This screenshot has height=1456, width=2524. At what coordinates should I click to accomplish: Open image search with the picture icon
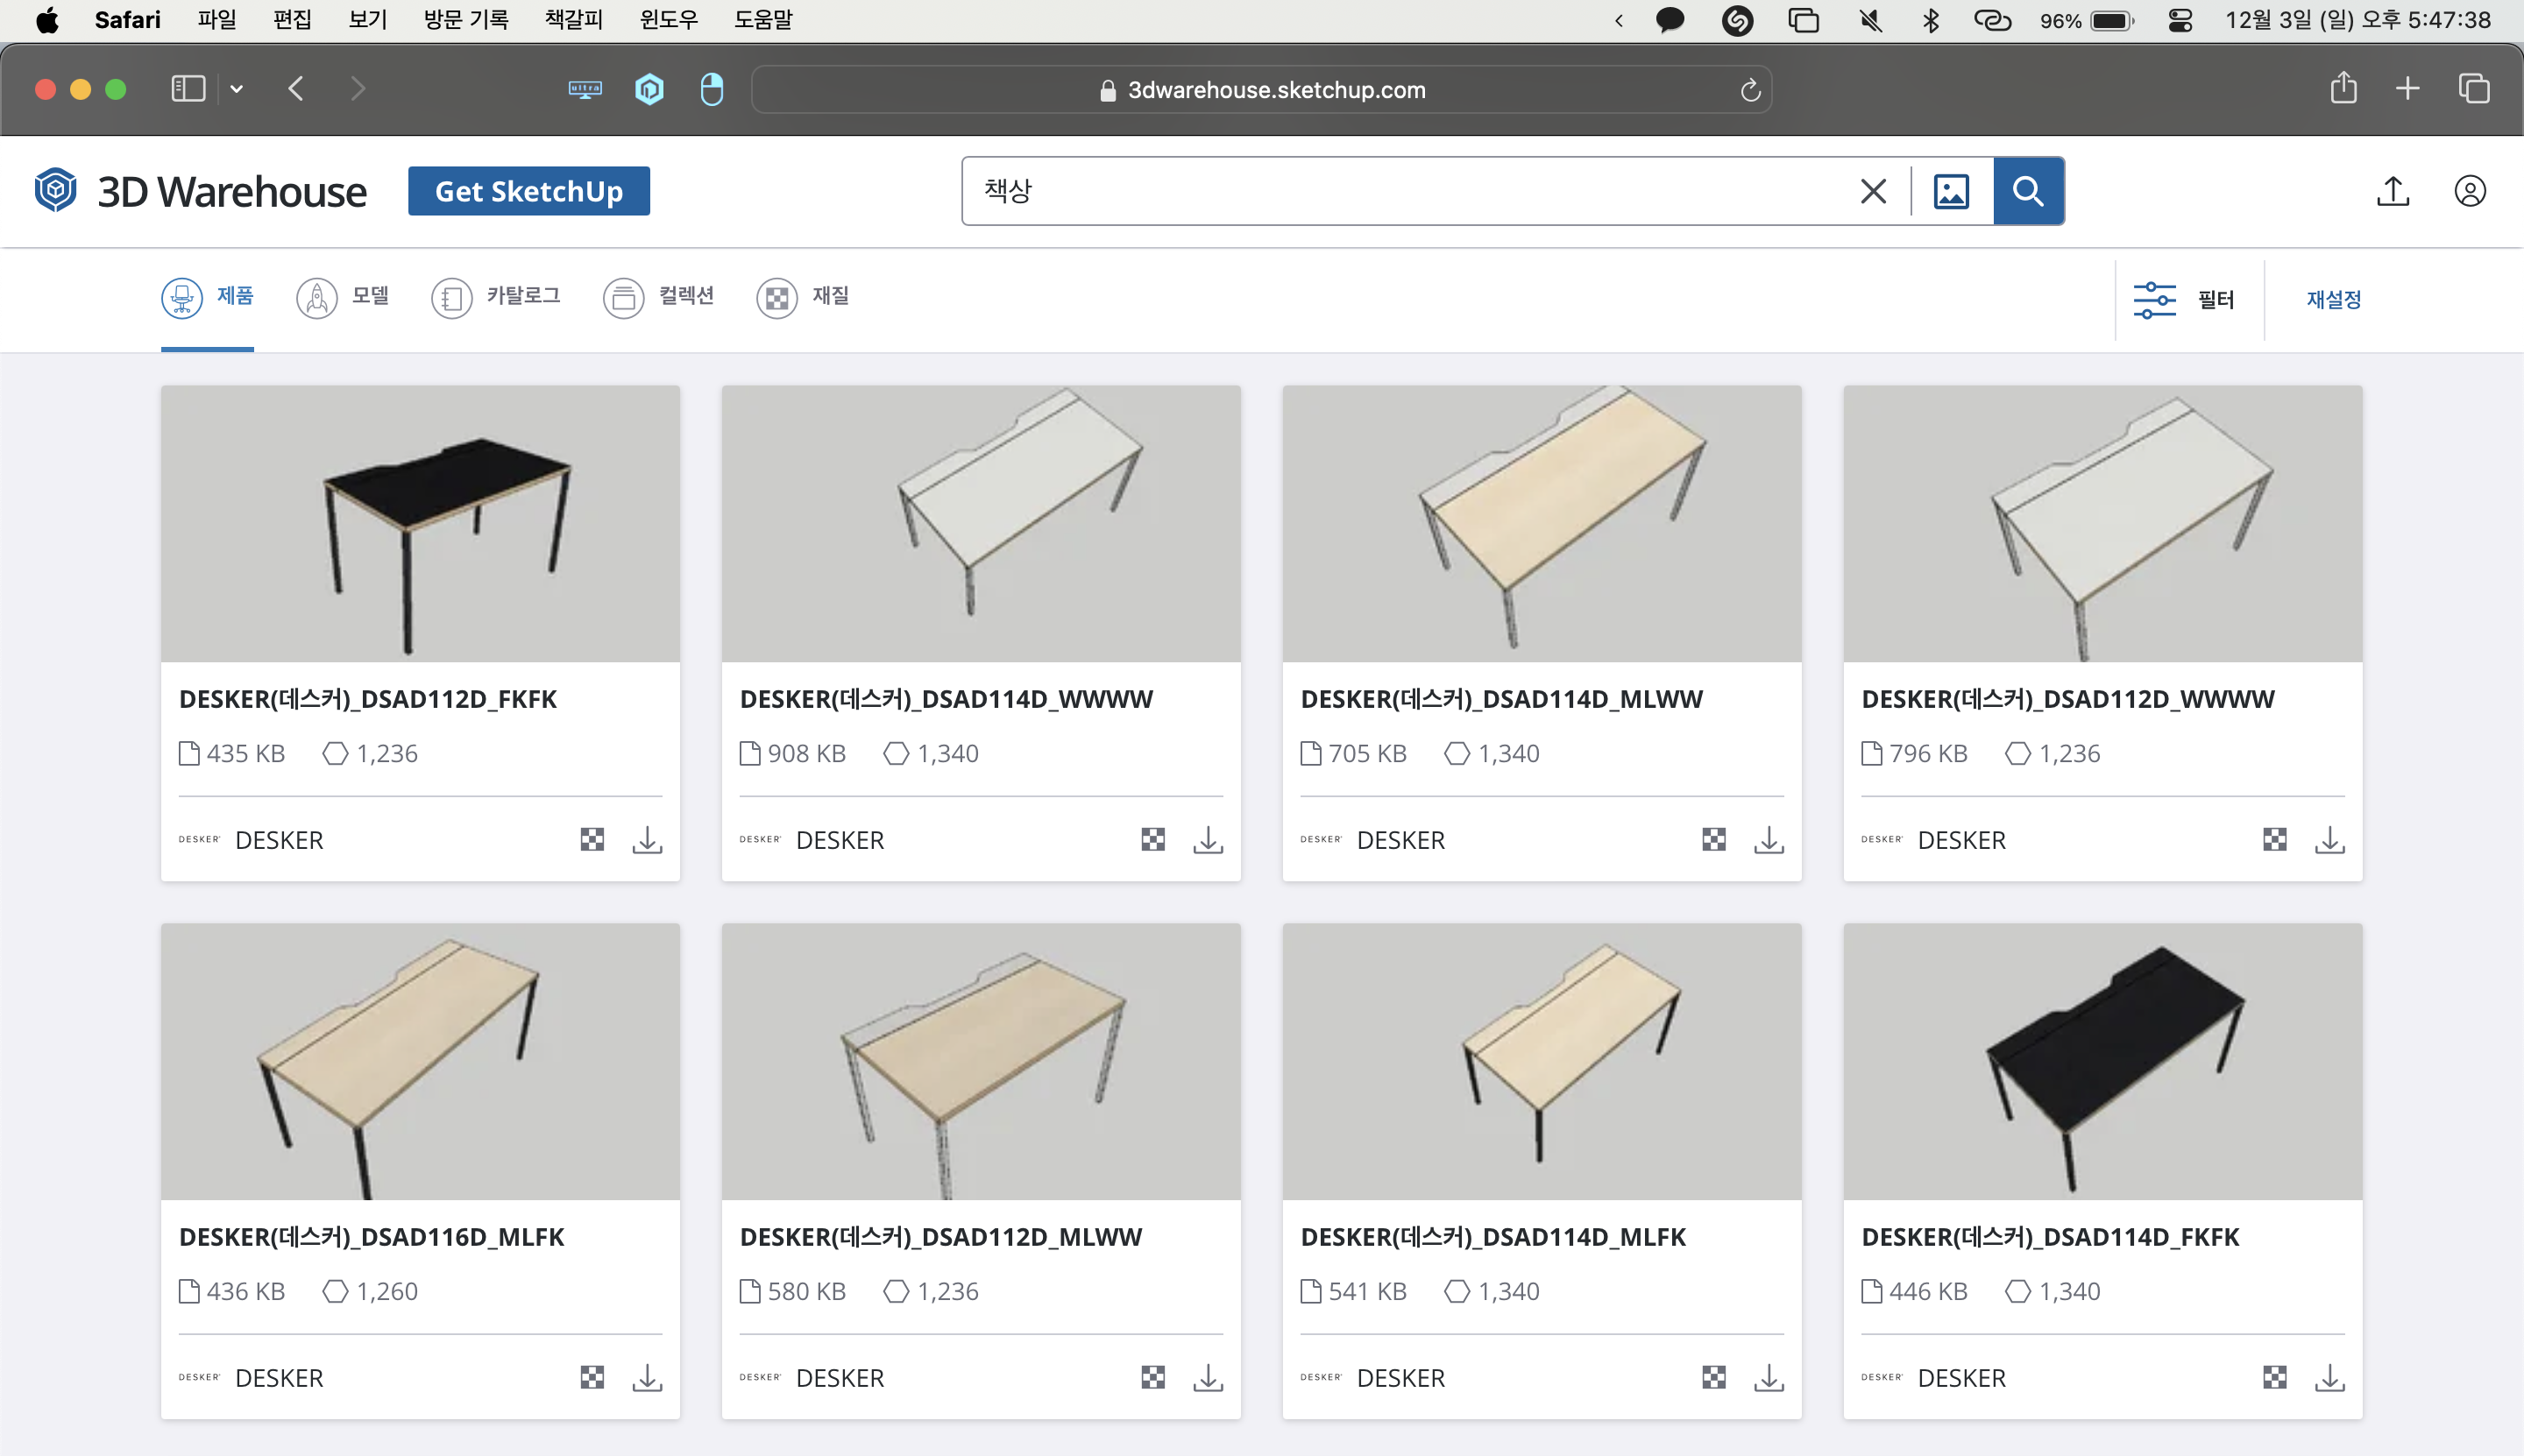tap(1951, 191)
